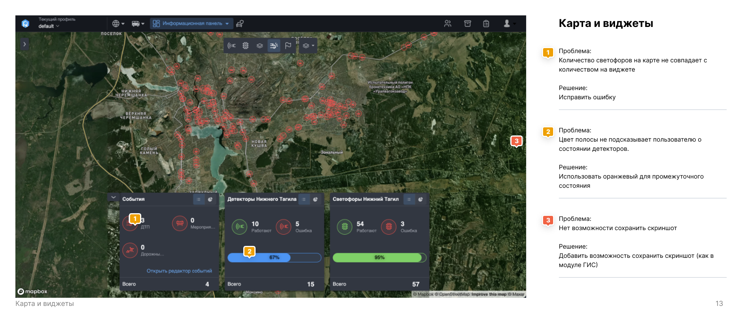739x324 pixels.
Task: Open the users icon in top bar
Action: click(448, 23)
